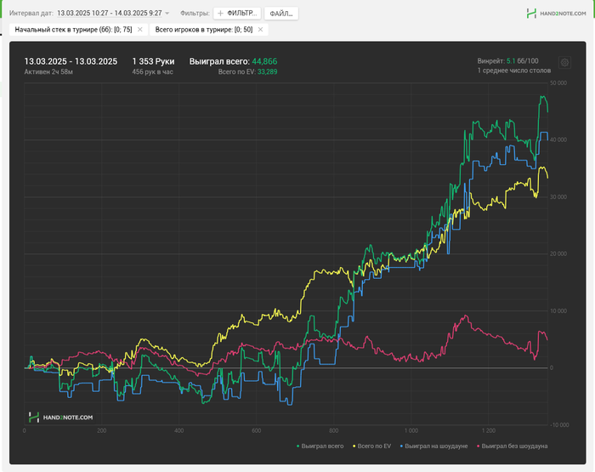The image size is (595, 472).
Task: Click the 1 353 Руки hand count
Action: [153, 61]
